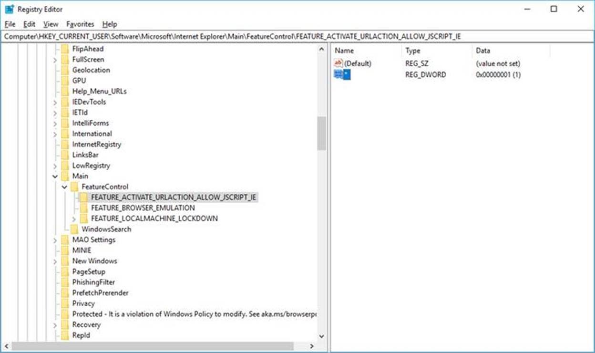Select the New Windows folder icon
Screen dimensions: 595x353
(65, 261)
